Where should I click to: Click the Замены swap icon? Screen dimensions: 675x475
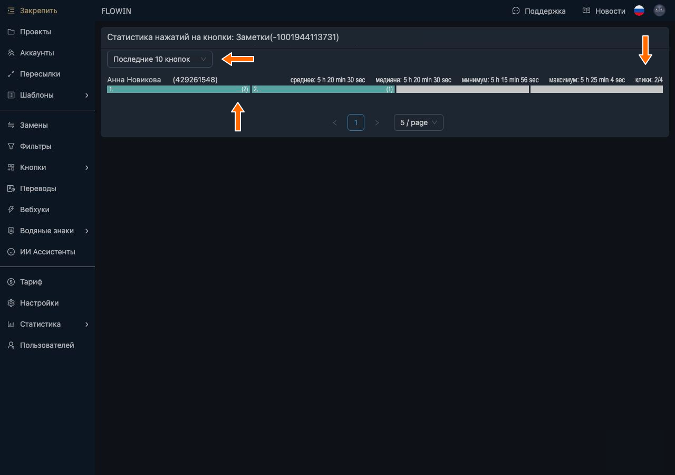(11, 125)
